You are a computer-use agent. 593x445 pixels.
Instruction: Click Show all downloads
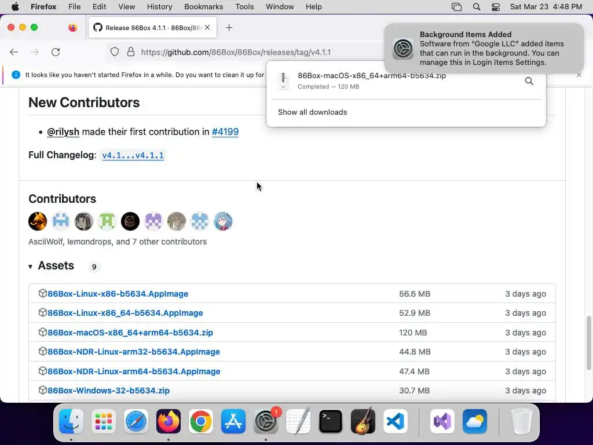[312, 112]
